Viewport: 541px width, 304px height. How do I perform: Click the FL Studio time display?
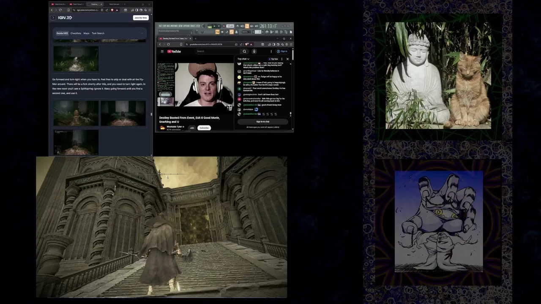click(x=268, y=26)
